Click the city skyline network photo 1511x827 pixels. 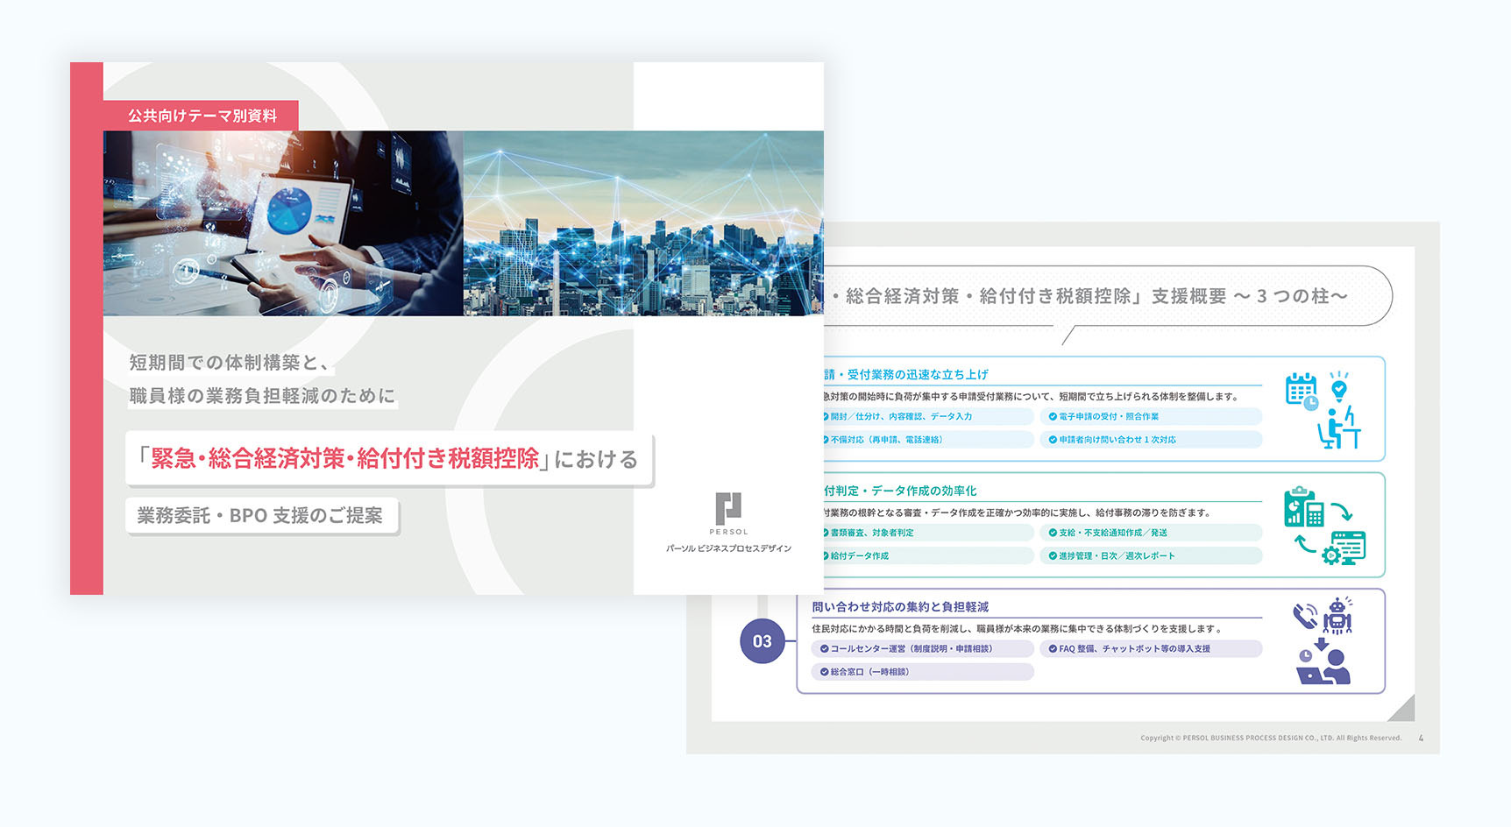[642, 223]
